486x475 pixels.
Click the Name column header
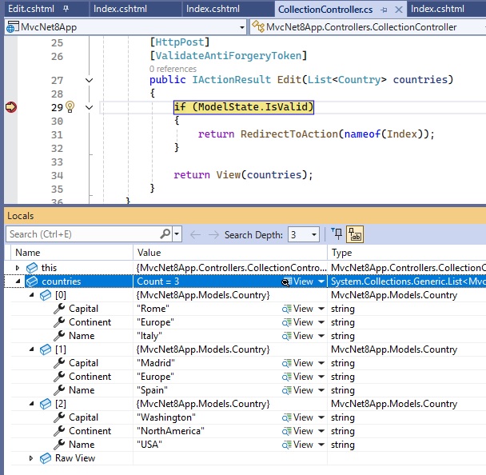click(x=72, y=253)
